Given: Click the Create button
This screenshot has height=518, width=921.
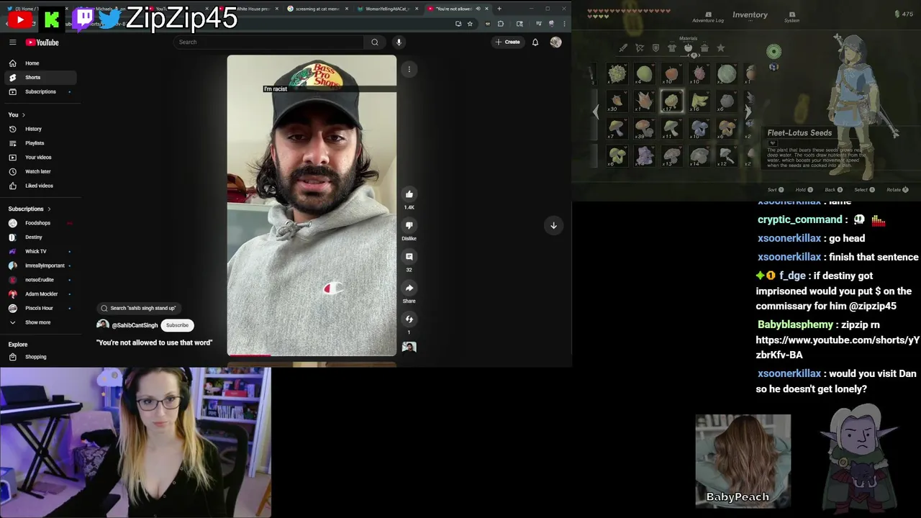Looking at the screenshot, I should coord(507,42).
